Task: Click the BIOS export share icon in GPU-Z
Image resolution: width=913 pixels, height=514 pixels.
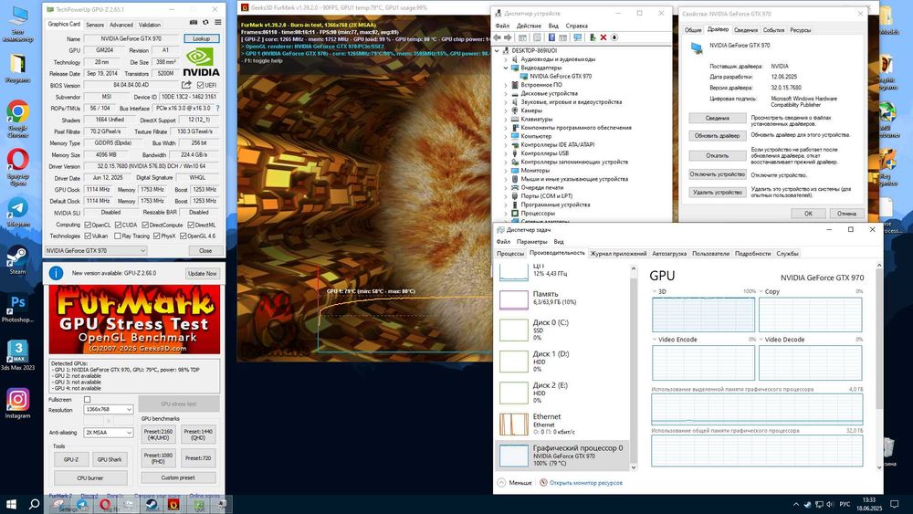Action: click(x=186, y=85)
